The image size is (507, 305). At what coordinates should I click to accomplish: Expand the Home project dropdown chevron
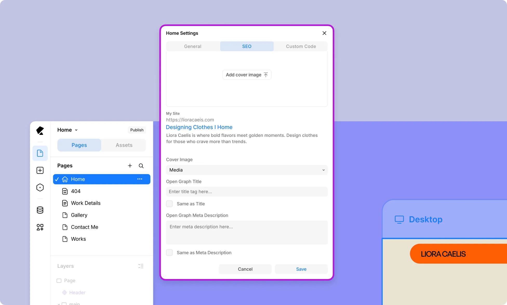coord(76,130)
